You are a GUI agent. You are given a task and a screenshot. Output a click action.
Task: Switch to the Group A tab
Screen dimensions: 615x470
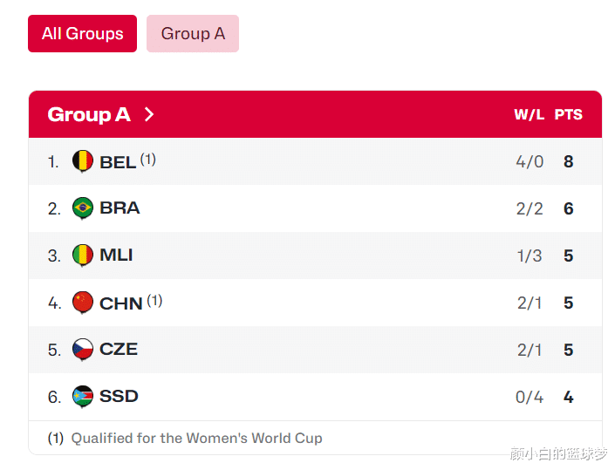point(193,34)
